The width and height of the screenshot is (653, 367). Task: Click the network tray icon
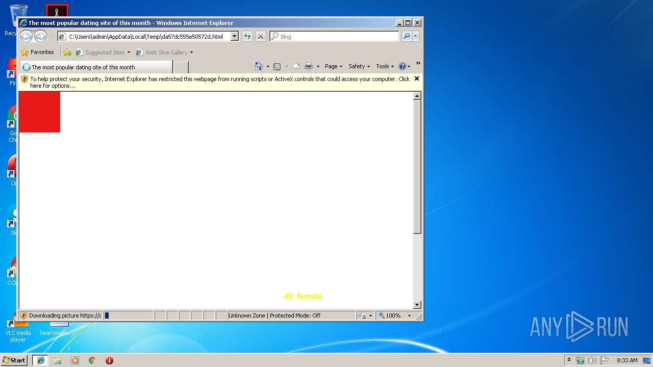click(x=580, y=360)
